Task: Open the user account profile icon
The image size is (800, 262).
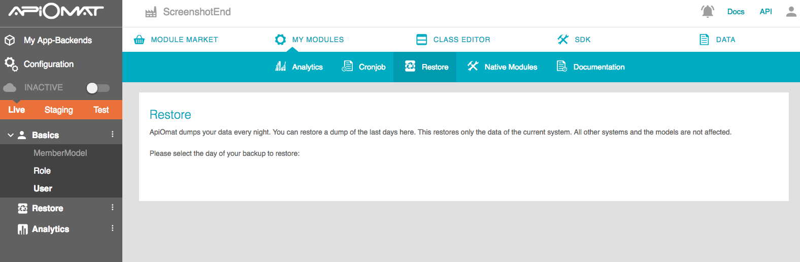Action: 791,11
